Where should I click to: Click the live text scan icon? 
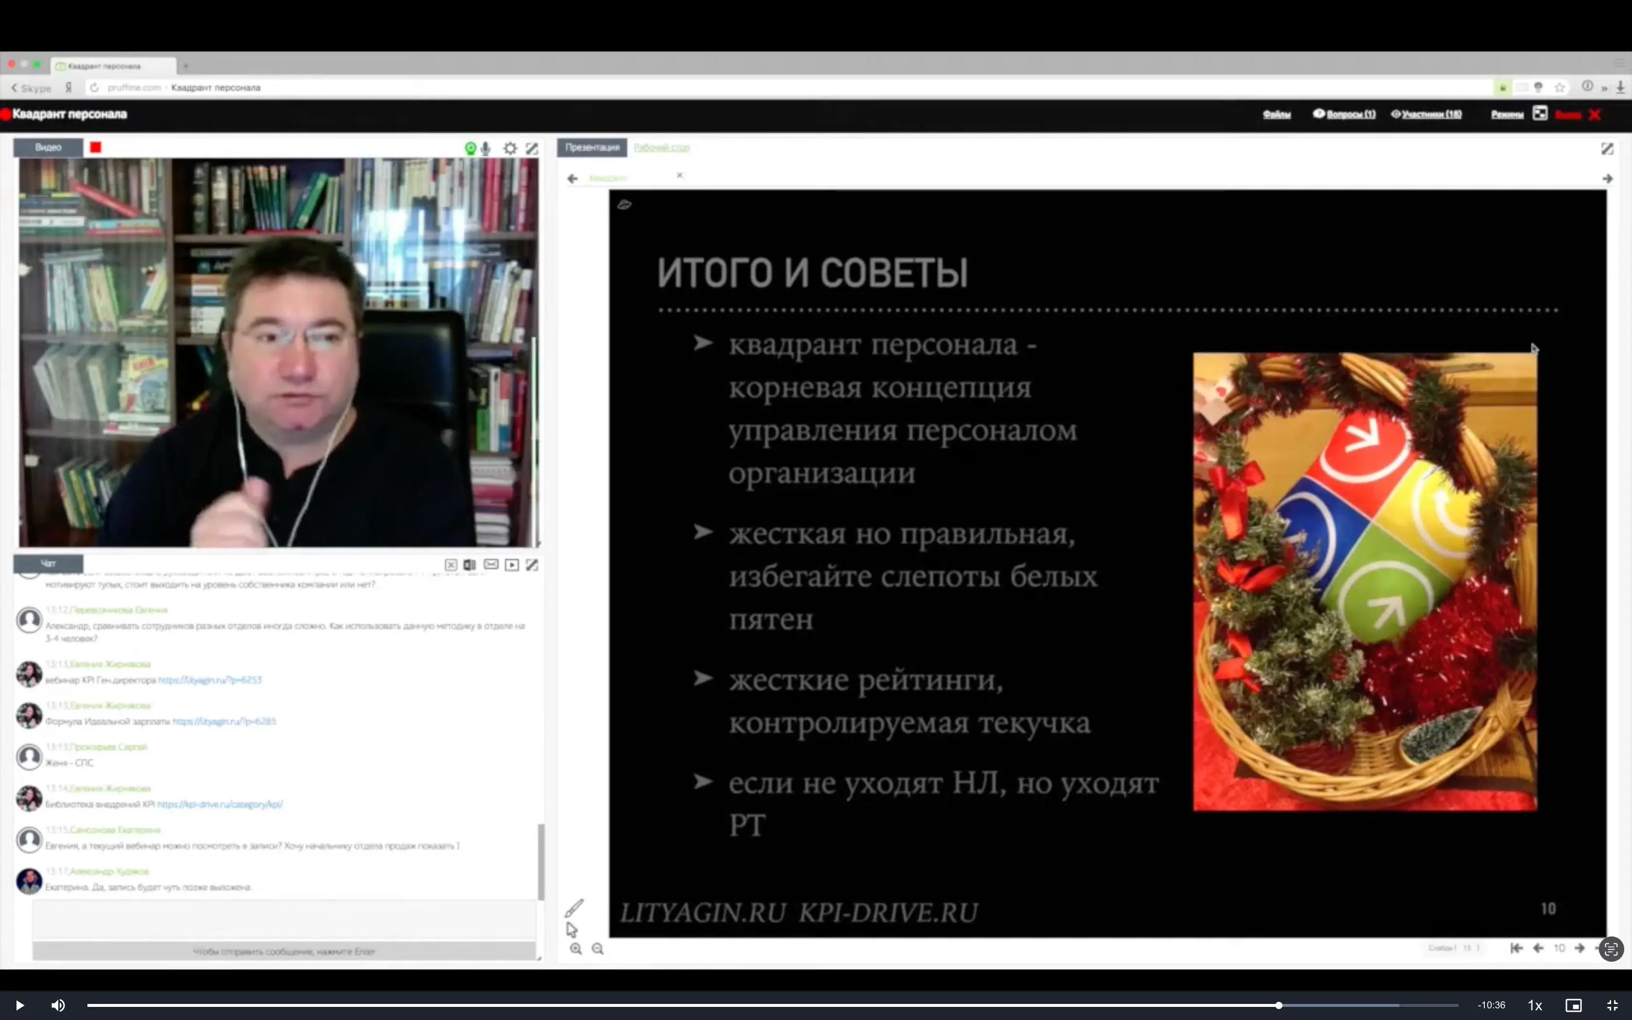(x=1611, y=950)
